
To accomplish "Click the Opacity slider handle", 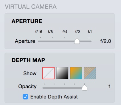I will point(85,87).
